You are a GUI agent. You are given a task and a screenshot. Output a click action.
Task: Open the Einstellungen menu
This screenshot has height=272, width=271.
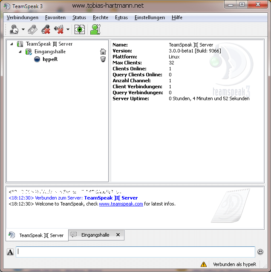[x=150, y=17]
